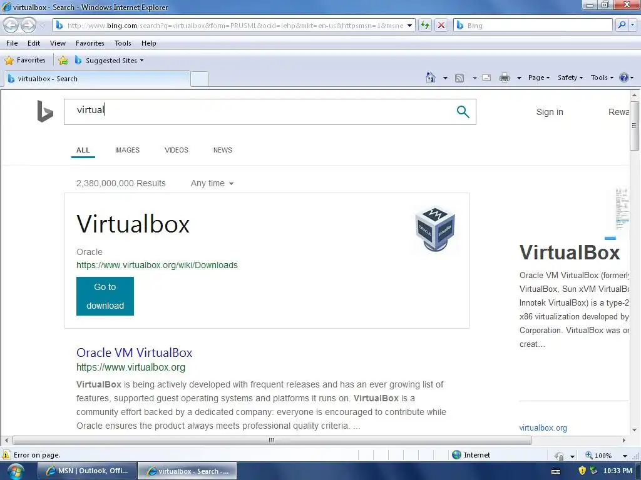Open the command bar Tools menu
This screenshot has width=641, height=480.
point(602,77)
